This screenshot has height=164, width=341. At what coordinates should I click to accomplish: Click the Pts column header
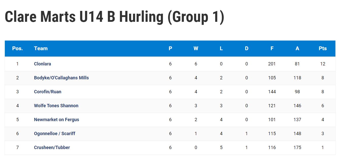point(323,48)
